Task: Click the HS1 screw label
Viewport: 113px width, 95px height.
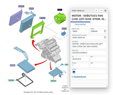Action: pos(66,65)
